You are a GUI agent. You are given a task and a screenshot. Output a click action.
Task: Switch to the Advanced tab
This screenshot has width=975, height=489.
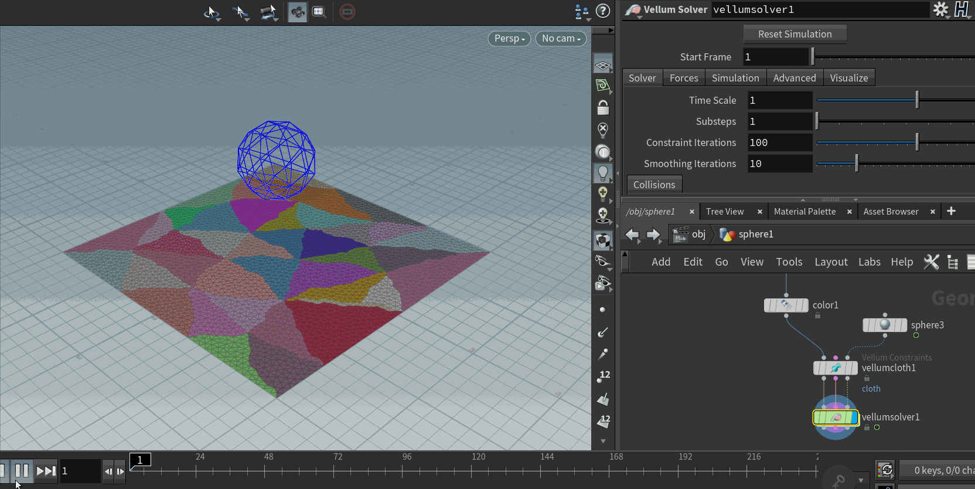[x=795, y=78]
